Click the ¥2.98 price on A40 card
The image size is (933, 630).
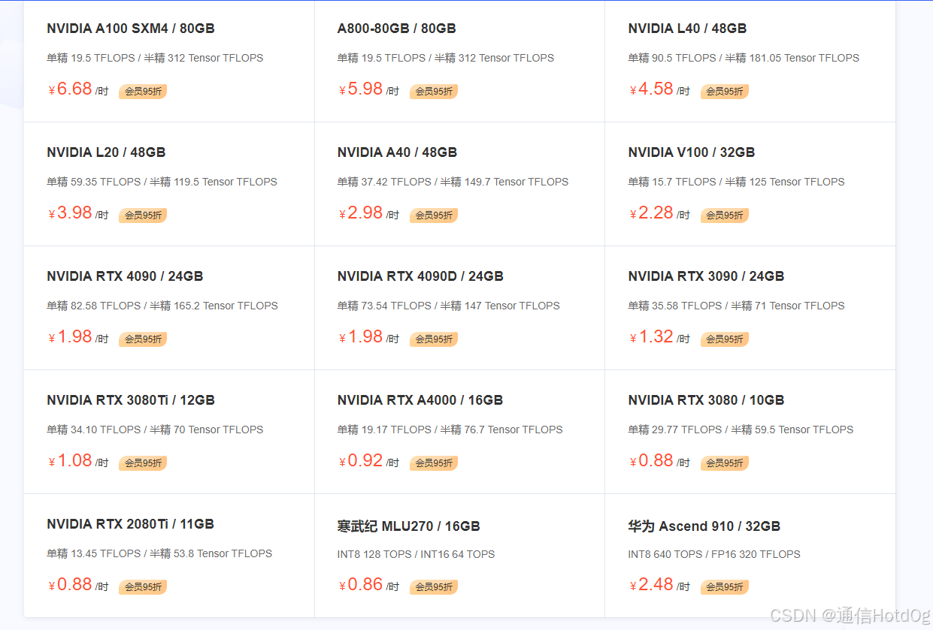point(361,213)
